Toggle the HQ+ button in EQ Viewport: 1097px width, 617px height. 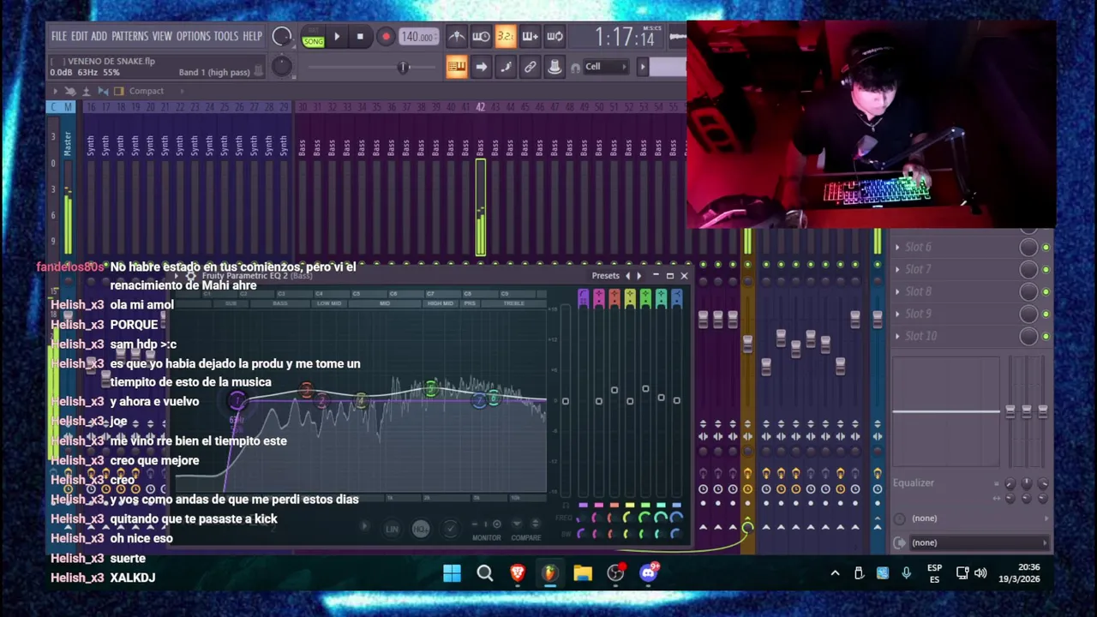(421, 529)
